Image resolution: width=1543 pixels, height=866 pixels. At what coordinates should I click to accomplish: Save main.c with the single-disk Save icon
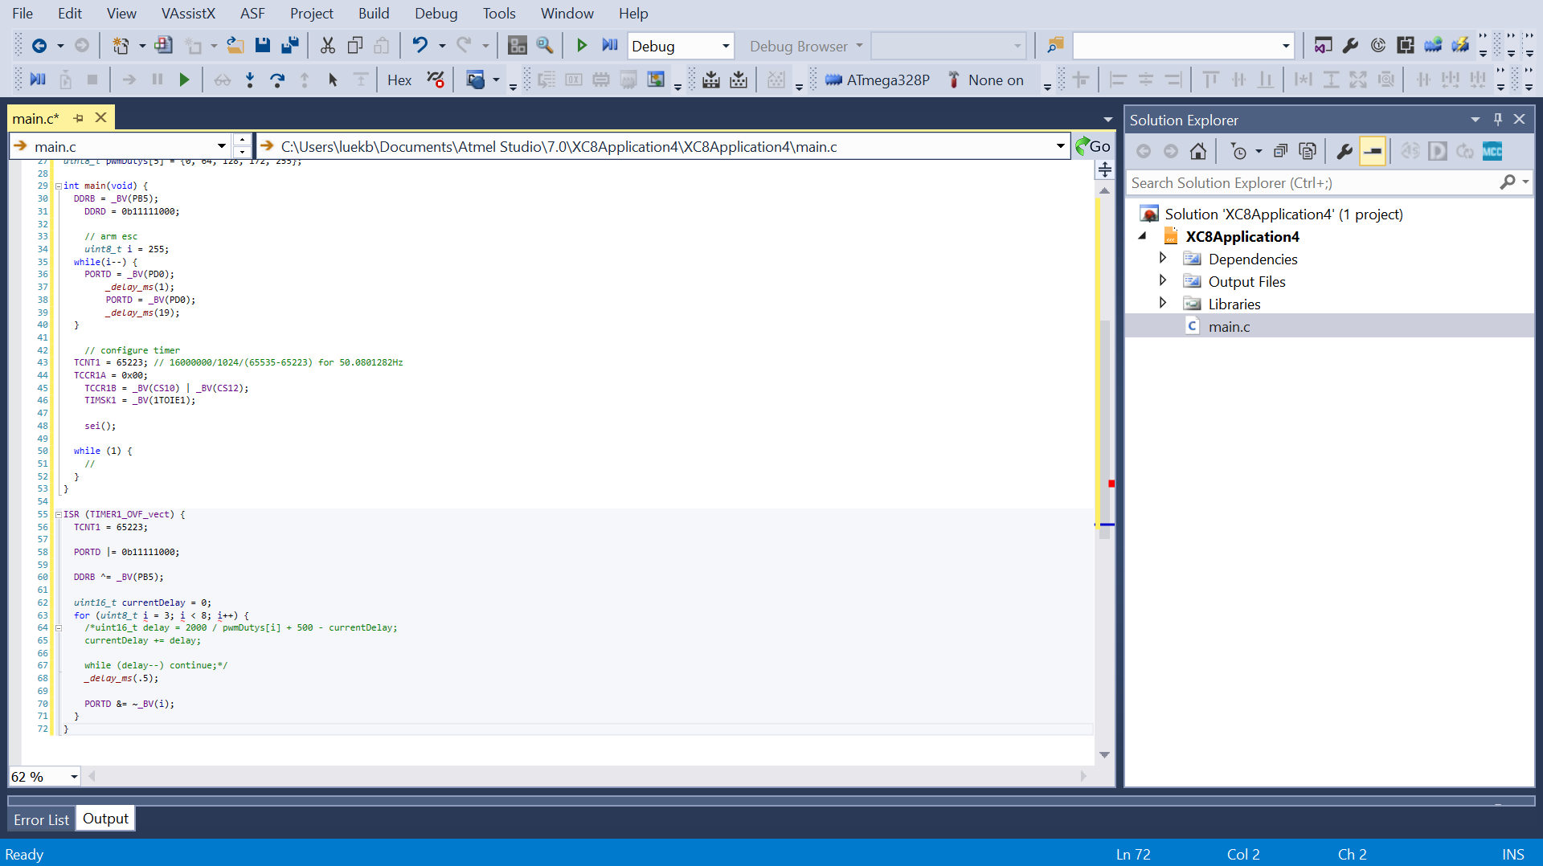pos(262,46)
